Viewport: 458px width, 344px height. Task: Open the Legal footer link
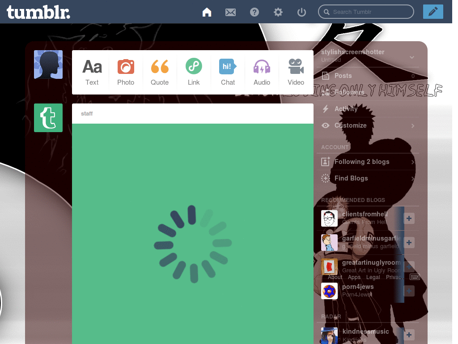coord(373,277)
